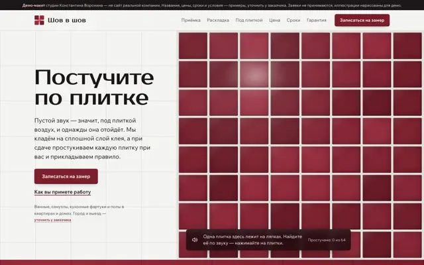This screenshot has height=265, width=424.
Task: Click the heading «Постучите по плитке»
Action: pos(94,87)
